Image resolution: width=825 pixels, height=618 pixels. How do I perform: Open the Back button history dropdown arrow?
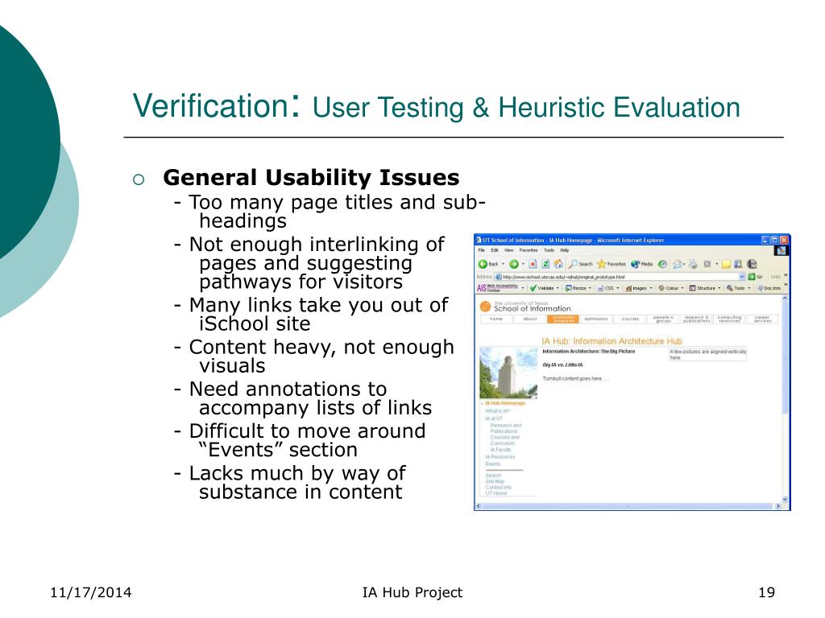tap(503, 264)
